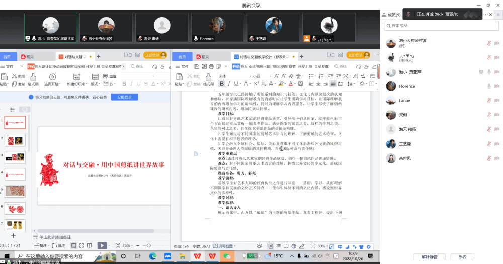Click Print icon in Writer quick toolbar
This screenshot has width=503, height=264.
[211, 67]
